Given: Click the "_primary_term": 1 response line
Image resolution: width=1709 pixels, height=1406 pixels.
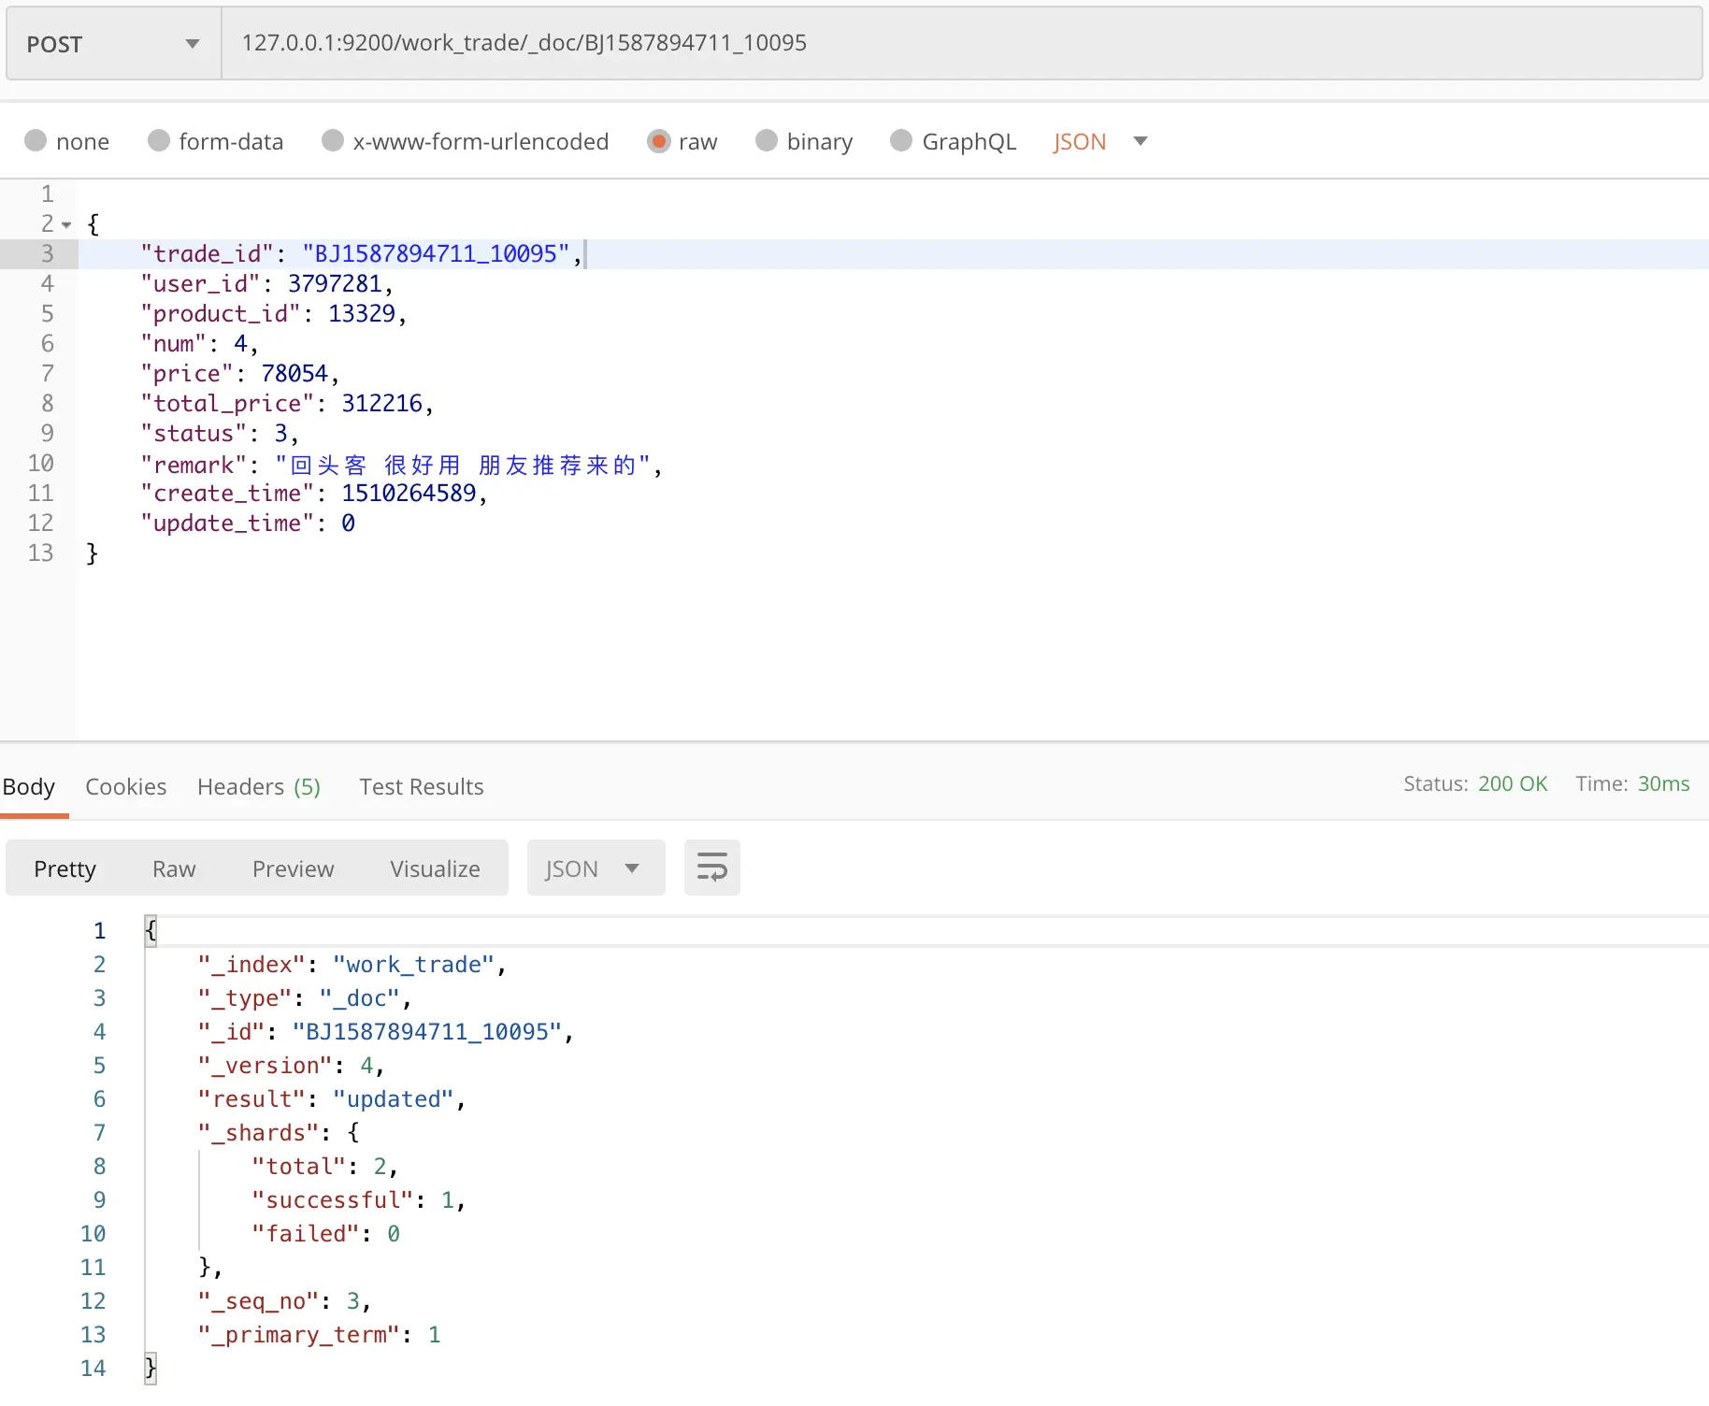Looking at the screenshot, I should 319,1335.
